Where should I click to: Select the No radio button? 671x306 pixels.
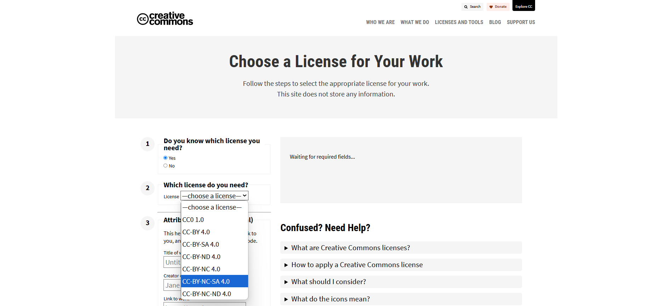tap(165, 166)
